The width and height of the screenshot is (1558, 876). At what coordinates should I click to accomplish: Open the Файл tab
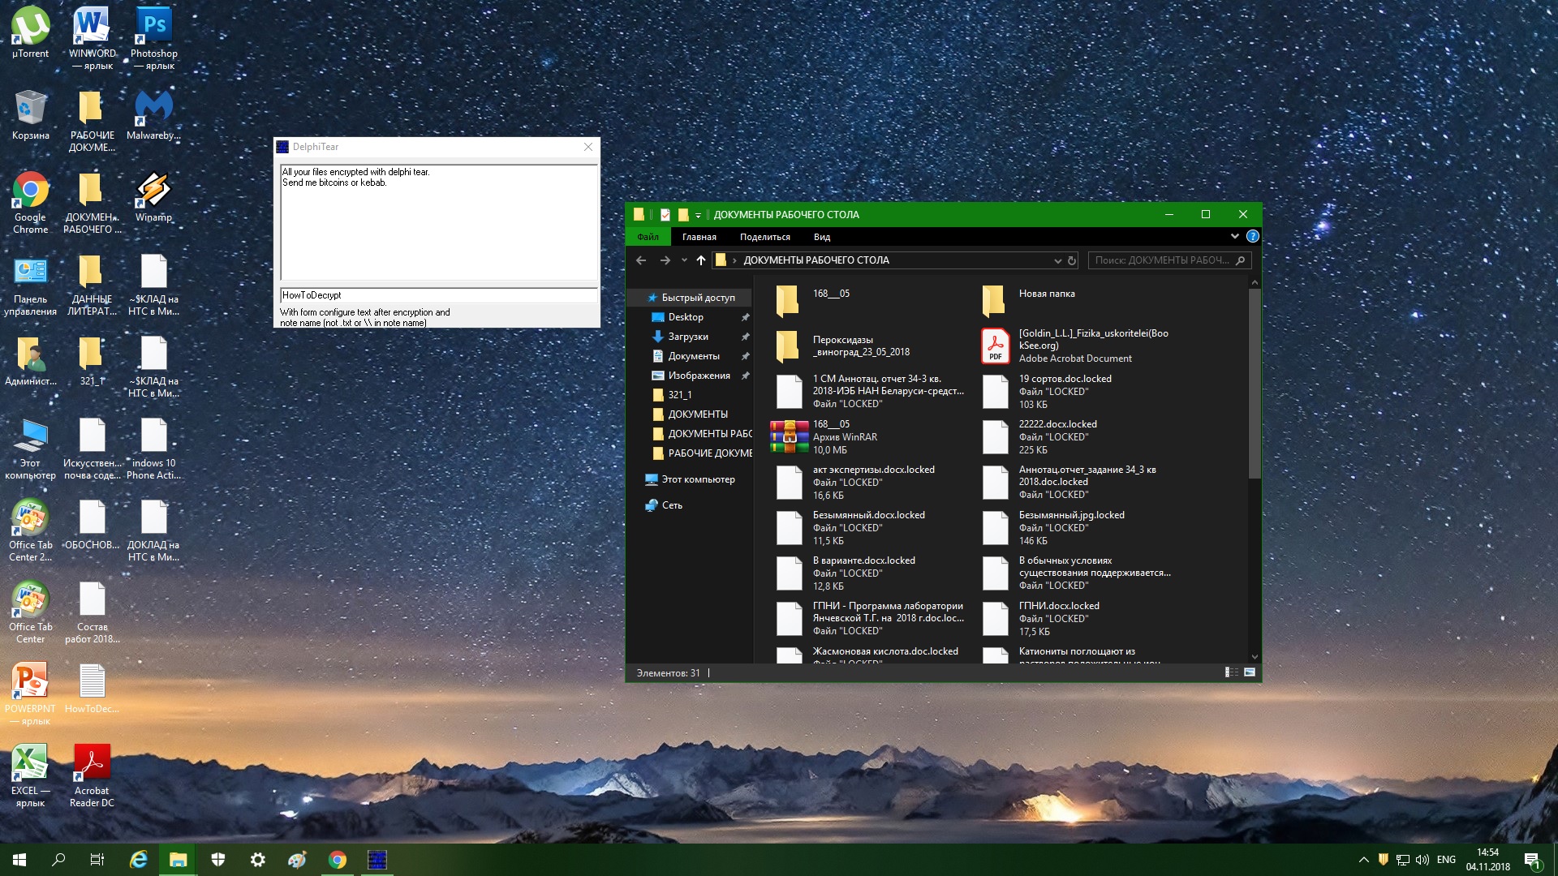(x=648, y=237)
